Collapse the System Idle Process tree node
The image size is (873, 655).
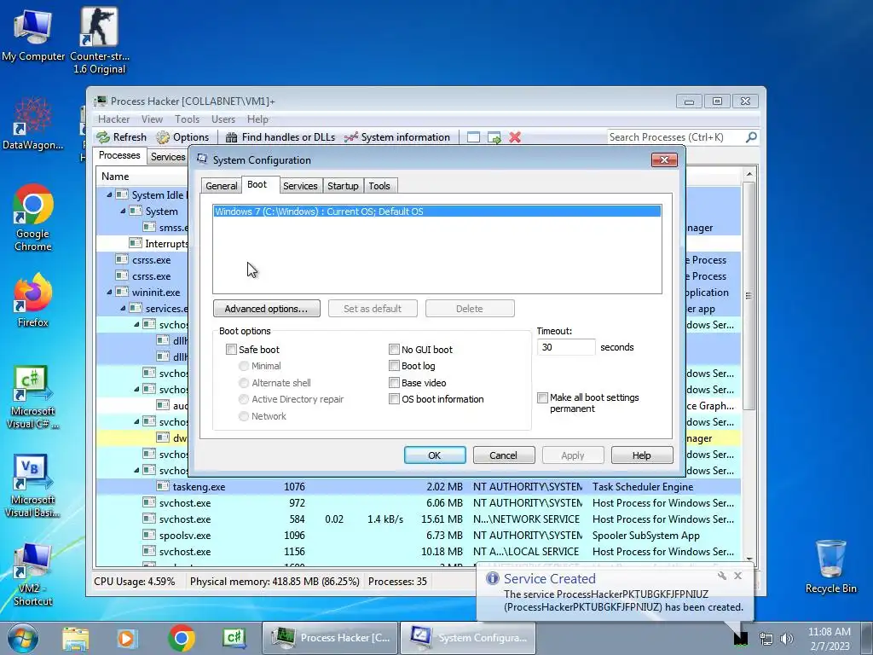click(109, 195)
